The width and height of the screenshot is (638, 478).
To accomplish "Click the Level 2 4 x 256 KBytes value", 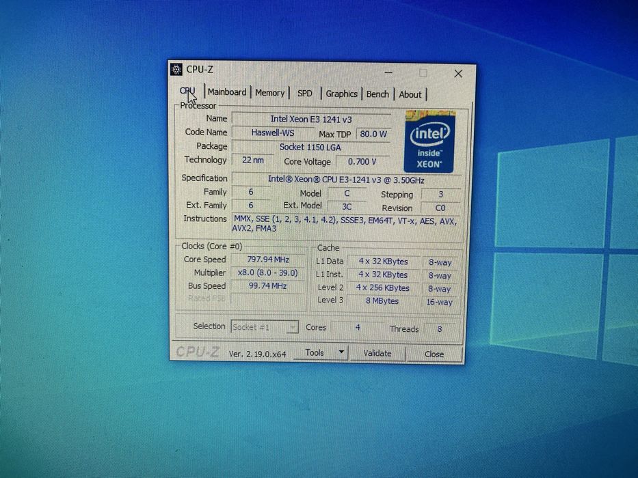I will [382, 287].
